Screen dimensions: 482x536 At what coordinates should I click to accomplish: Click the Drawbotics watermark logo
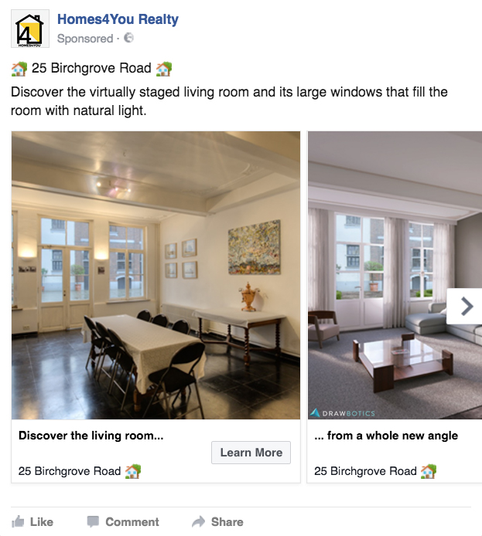pyautogui.click(x=342, y=413)
